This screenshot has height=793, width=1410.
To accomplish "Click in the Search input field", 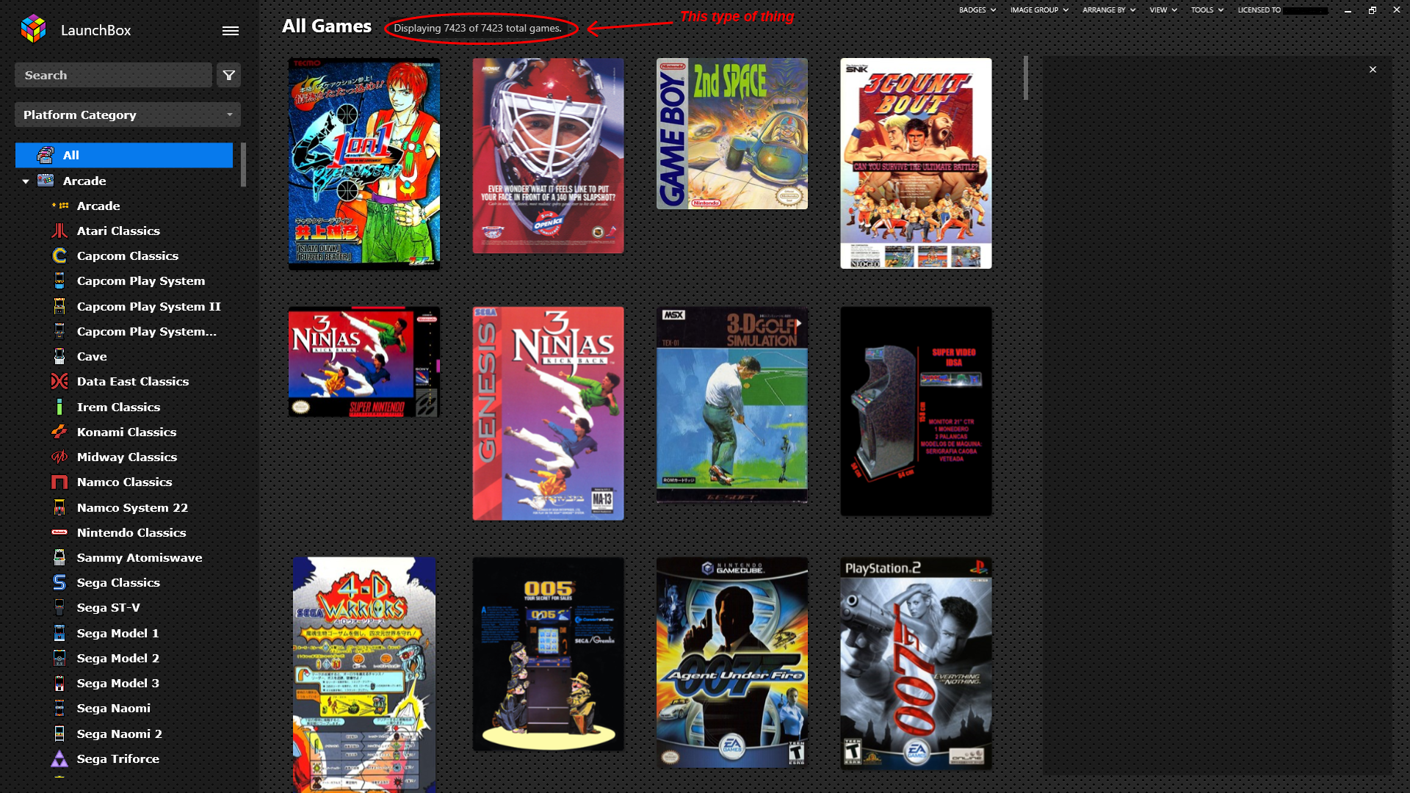I will coord(113,75).
